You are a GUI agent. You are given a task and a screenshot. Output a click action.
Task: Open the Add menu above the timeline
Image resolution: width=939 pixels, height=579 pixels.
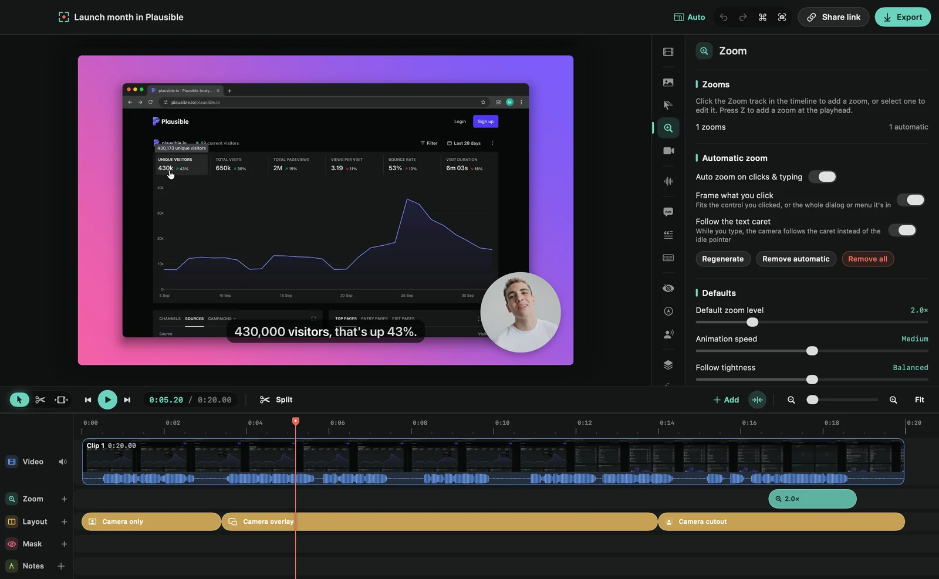726,399
